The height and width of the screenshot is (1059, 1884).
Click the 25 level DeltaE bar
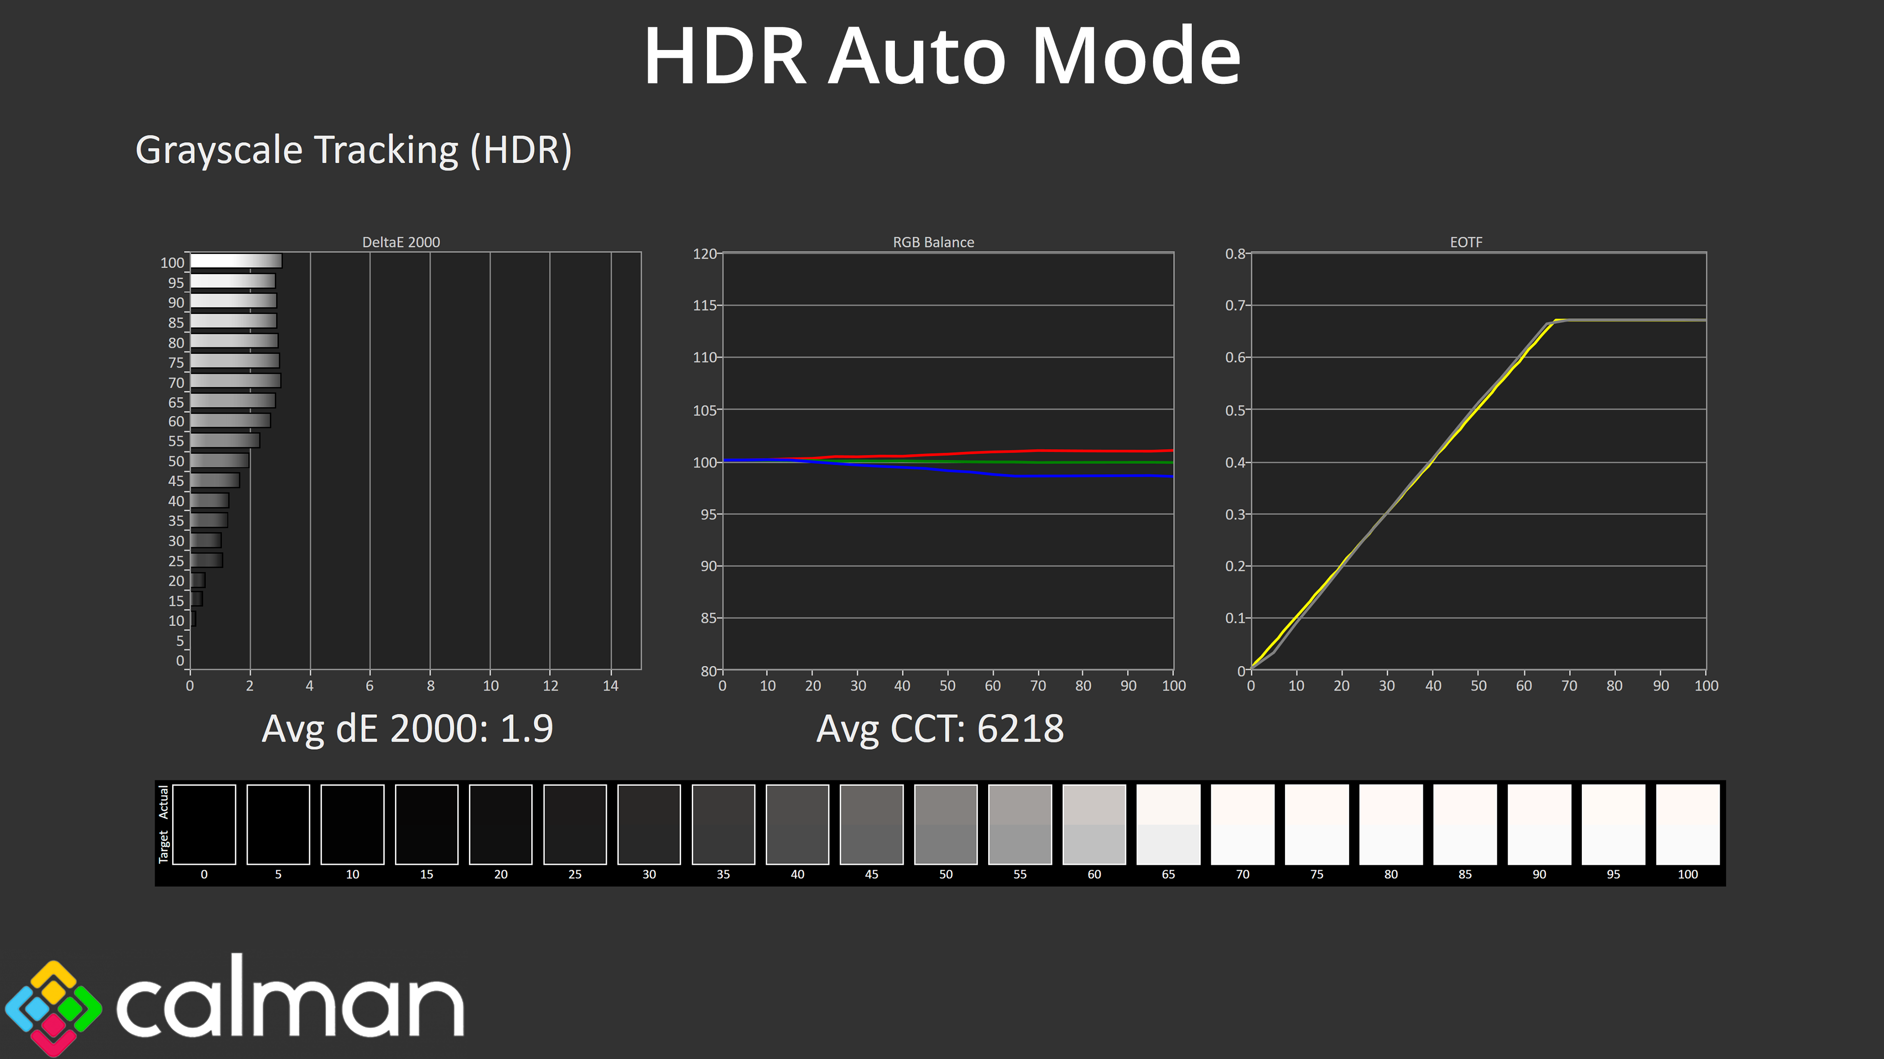(x=206, y=560)
